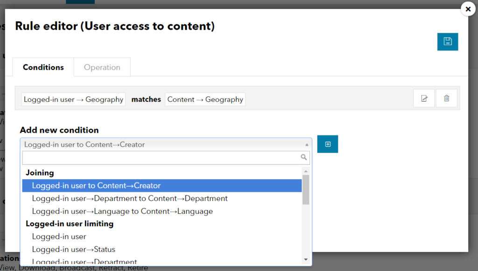478x271 pixels.
Task: Click the Joining group heading
Action: tap(40, 173)
